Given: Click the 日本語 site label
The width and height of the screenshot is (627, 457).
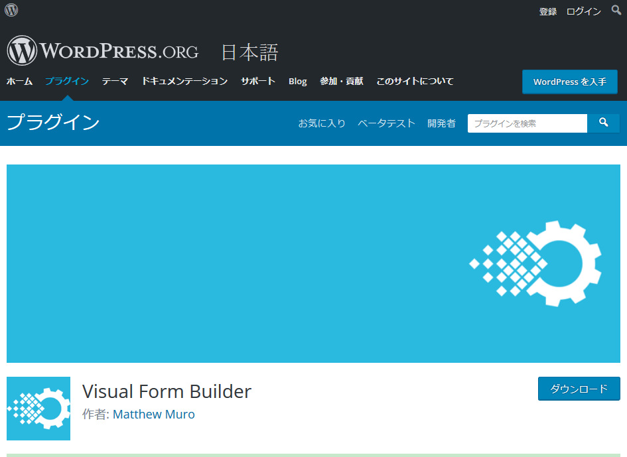Looking at the screenshot, I should (x=250, y=53).
